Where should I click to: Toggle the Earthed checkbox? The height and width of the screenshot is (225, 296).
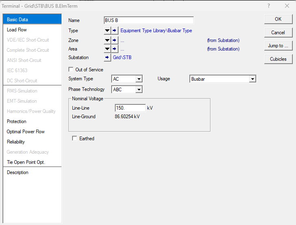point(75,139)
